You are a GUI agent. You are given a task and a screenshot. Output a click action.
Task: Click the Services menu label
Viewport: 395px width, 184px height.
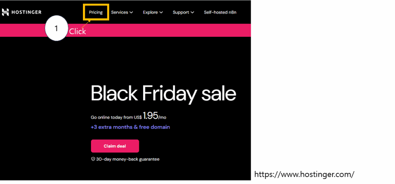119,12
